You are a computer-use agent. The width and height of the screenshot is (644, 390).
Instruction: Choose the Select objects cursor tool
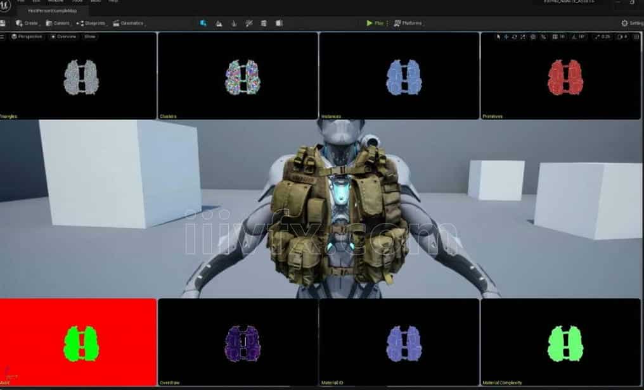(498, 37)
